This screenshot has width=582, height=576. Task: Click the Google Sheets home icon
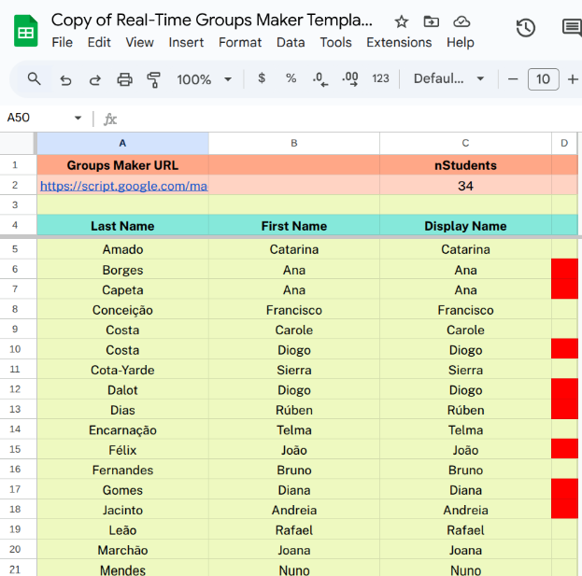[x=25, y=31]
